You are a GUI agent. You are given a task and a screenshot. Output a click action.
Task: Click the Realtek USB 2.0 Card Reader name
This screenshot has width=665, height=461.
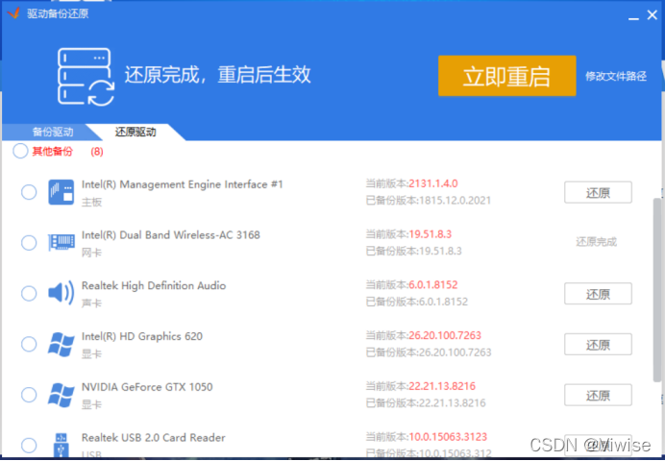click(x=154, y=438)
